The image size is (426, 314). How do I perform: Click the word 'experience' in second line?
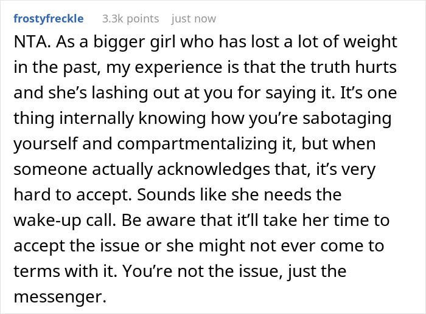tap(178, 67)
